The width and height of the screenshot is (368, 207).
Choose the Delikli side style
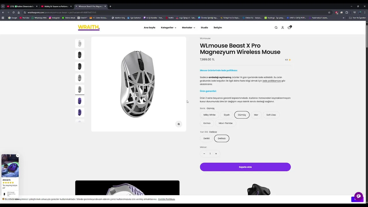206,139
